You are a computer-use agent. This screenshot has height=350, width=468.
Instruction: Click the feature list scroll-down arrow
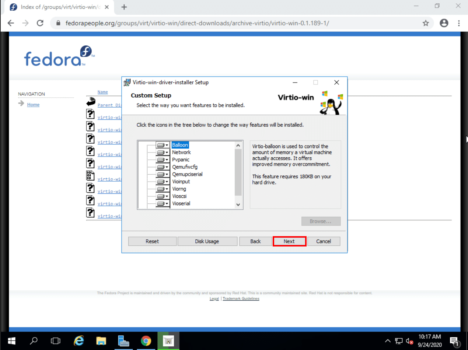(x=238, y=204)
